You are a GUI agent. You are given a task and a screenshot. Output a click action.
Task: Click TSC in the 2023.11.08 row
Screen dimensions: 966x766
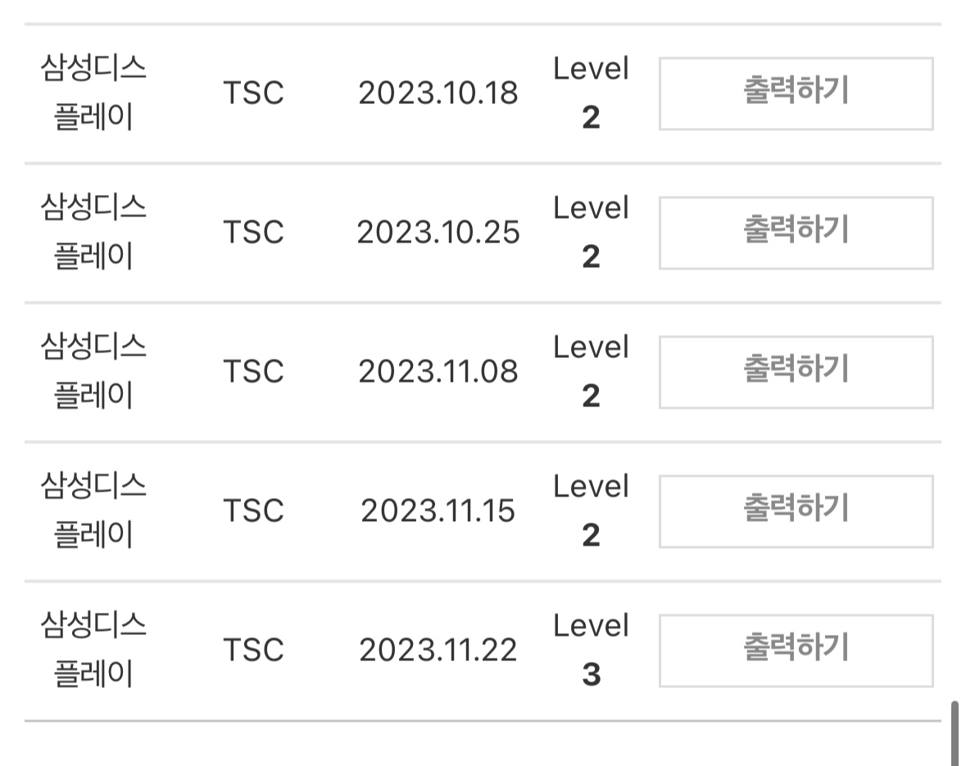253,372
